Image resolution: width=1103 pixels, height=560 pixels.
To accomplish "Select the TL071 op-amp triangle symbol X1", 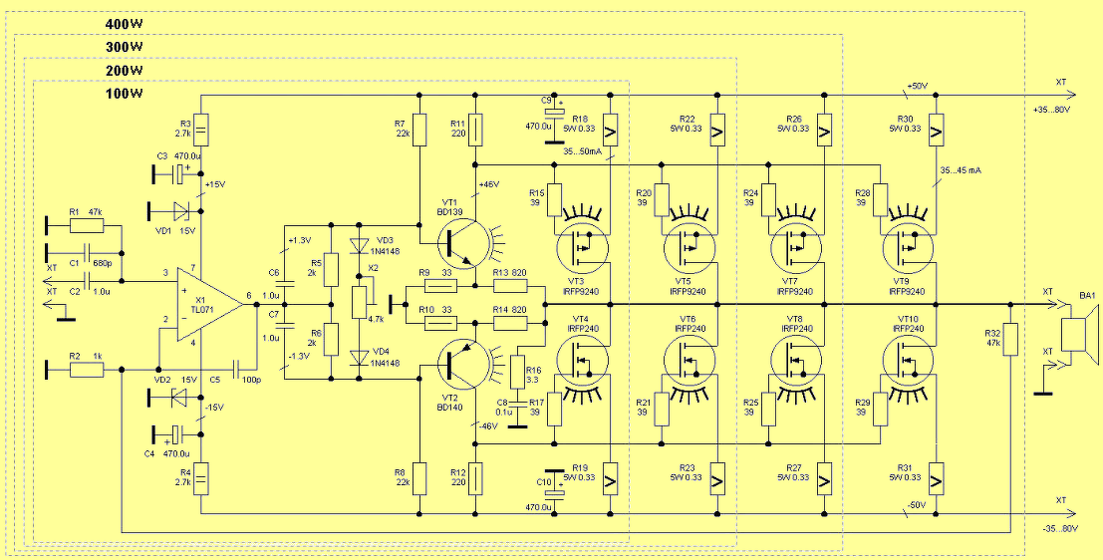I will [209, 304].
